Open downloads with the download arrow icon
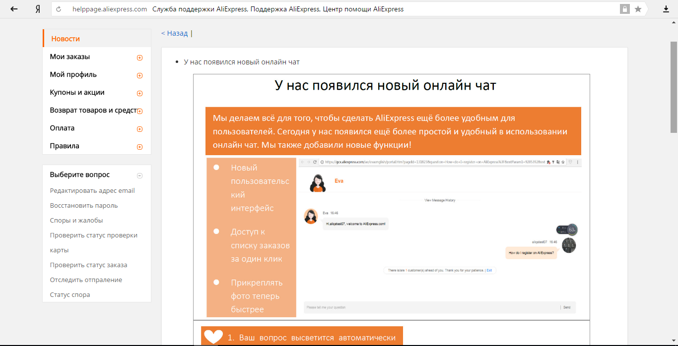Image resolution: width=678 pixels, height=346 pixels. pyautogui.click(x=666, y=9)
